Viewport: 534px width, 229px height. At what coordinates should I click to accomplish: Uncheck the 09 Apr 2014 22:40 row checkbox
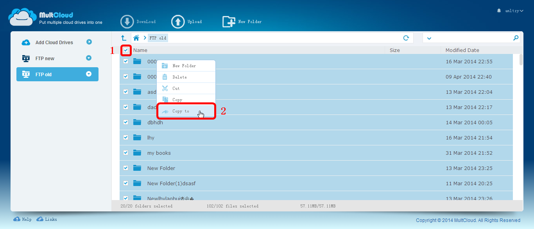click(126, 77)
